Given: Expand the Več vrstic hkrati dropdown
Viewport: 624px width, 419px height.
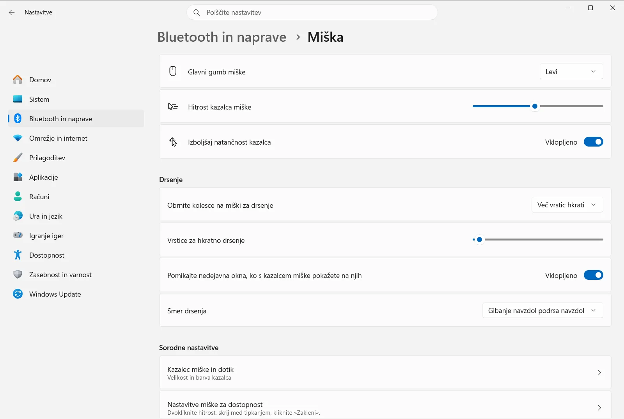Looking at the screenshot, I should pyautogui.click(x=567, y=205).
